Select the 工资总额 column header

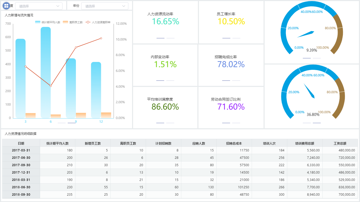click(340, 143)
